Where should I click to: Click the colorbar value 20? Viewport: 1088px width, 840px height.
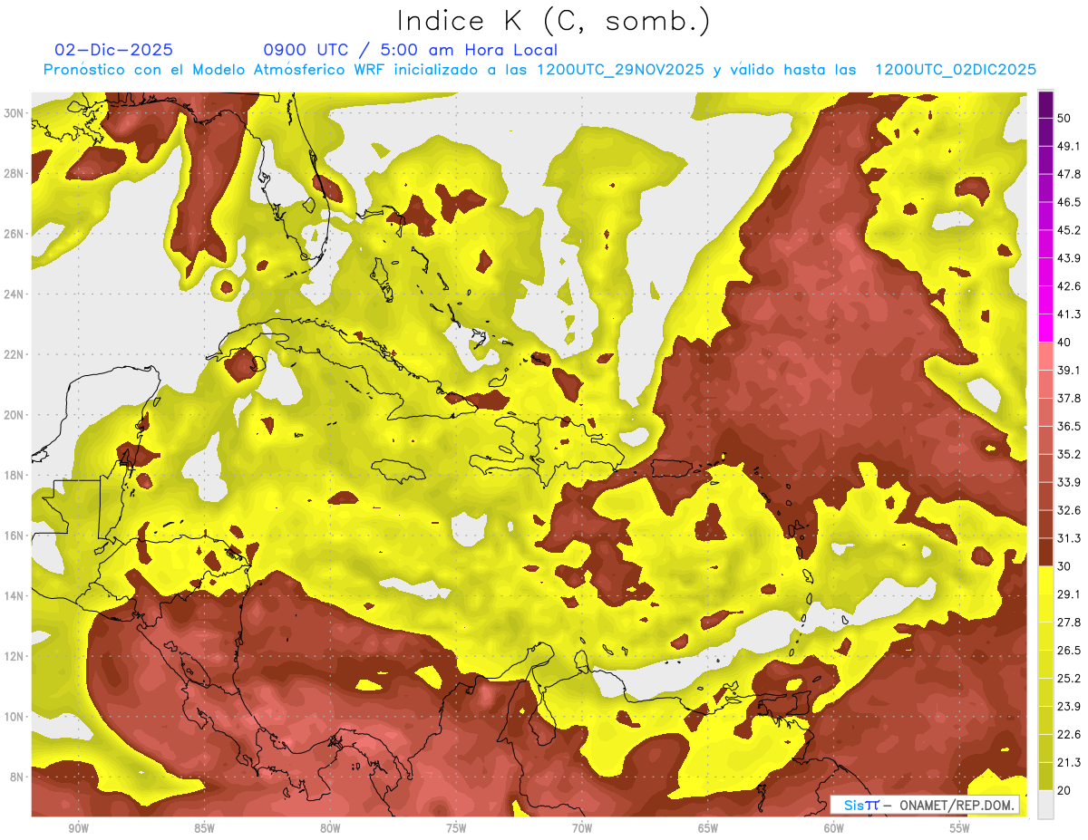click(x=1066, y=789)
